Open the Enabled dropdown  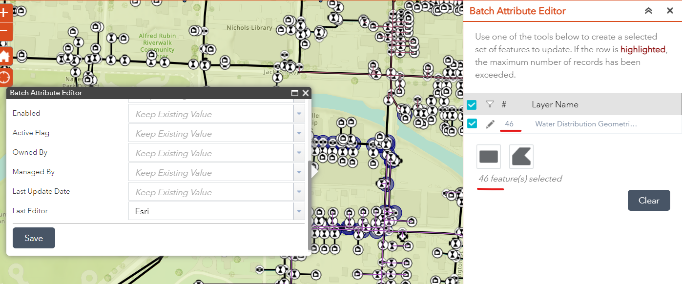(299, 113)
